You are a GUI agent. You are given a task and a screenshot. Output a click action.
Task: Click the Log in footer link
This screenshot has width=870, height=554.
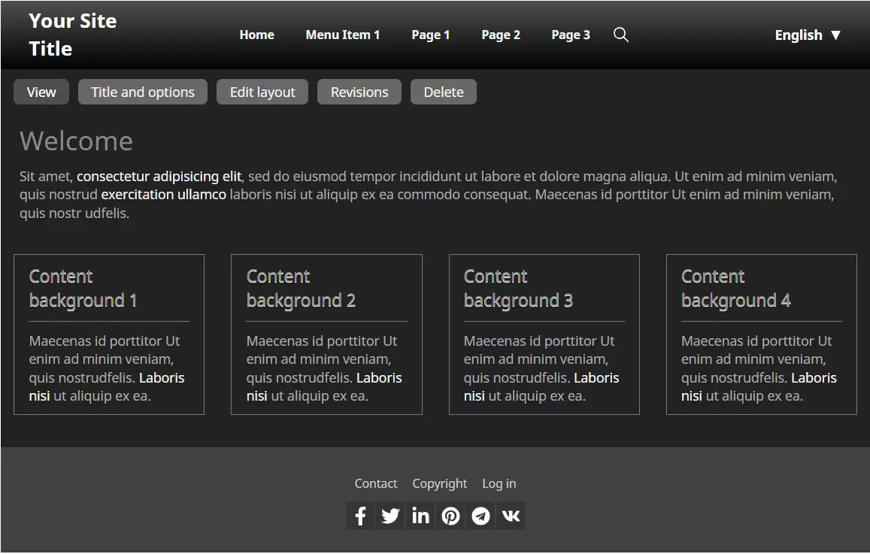click(499, 483)
